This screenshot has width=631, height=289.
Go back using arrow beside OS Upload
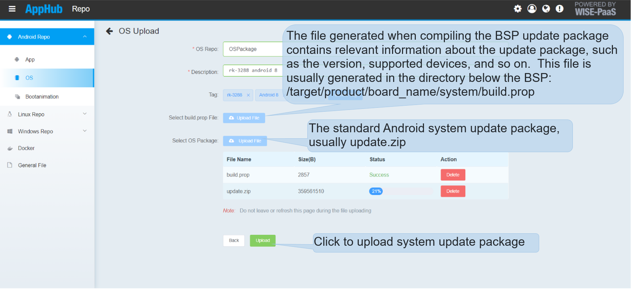pyautogui.click(x=110, y=31)
